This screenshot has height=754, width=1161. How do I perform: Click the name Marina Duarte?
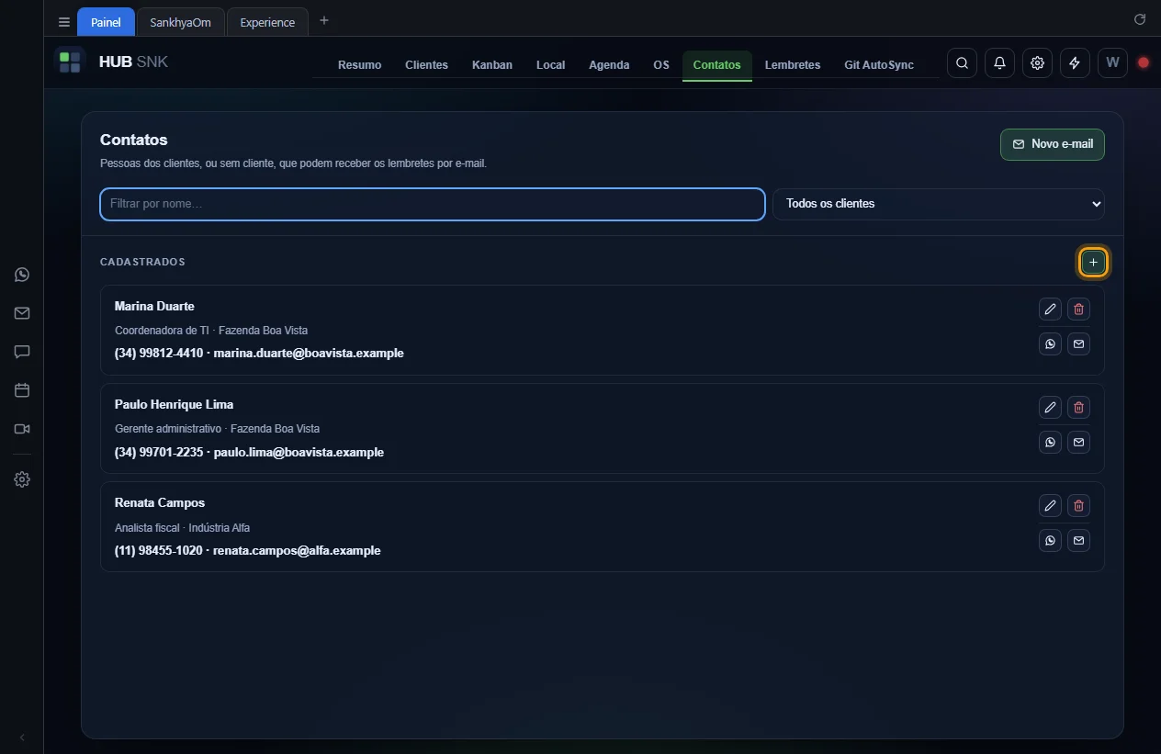point(154,306)
